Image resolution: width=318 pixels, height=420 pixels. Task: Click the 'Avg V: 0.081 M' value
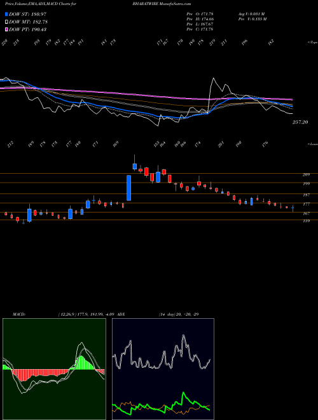coord(252,14)
